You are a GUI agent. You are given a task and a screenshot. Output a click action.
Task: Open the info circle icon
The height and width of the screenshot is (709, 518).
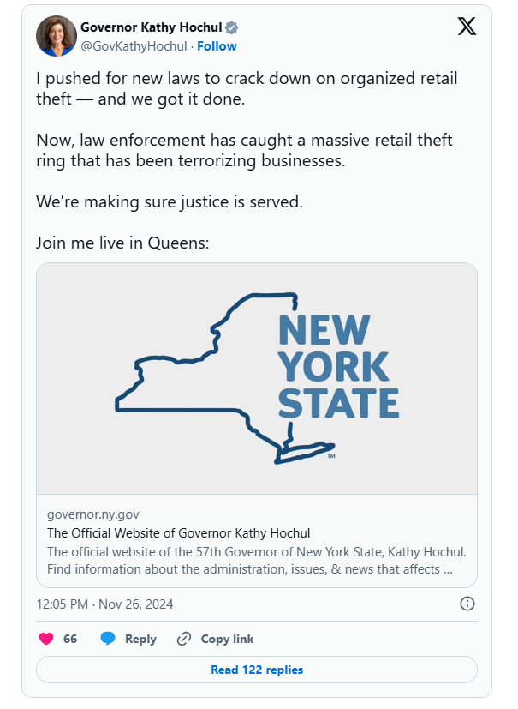tap(467, 604)
